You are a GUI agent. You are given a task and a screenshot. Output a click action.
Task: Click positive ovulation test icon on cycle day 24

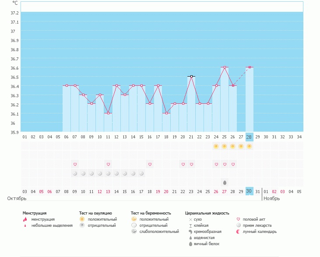pos(216,146)
